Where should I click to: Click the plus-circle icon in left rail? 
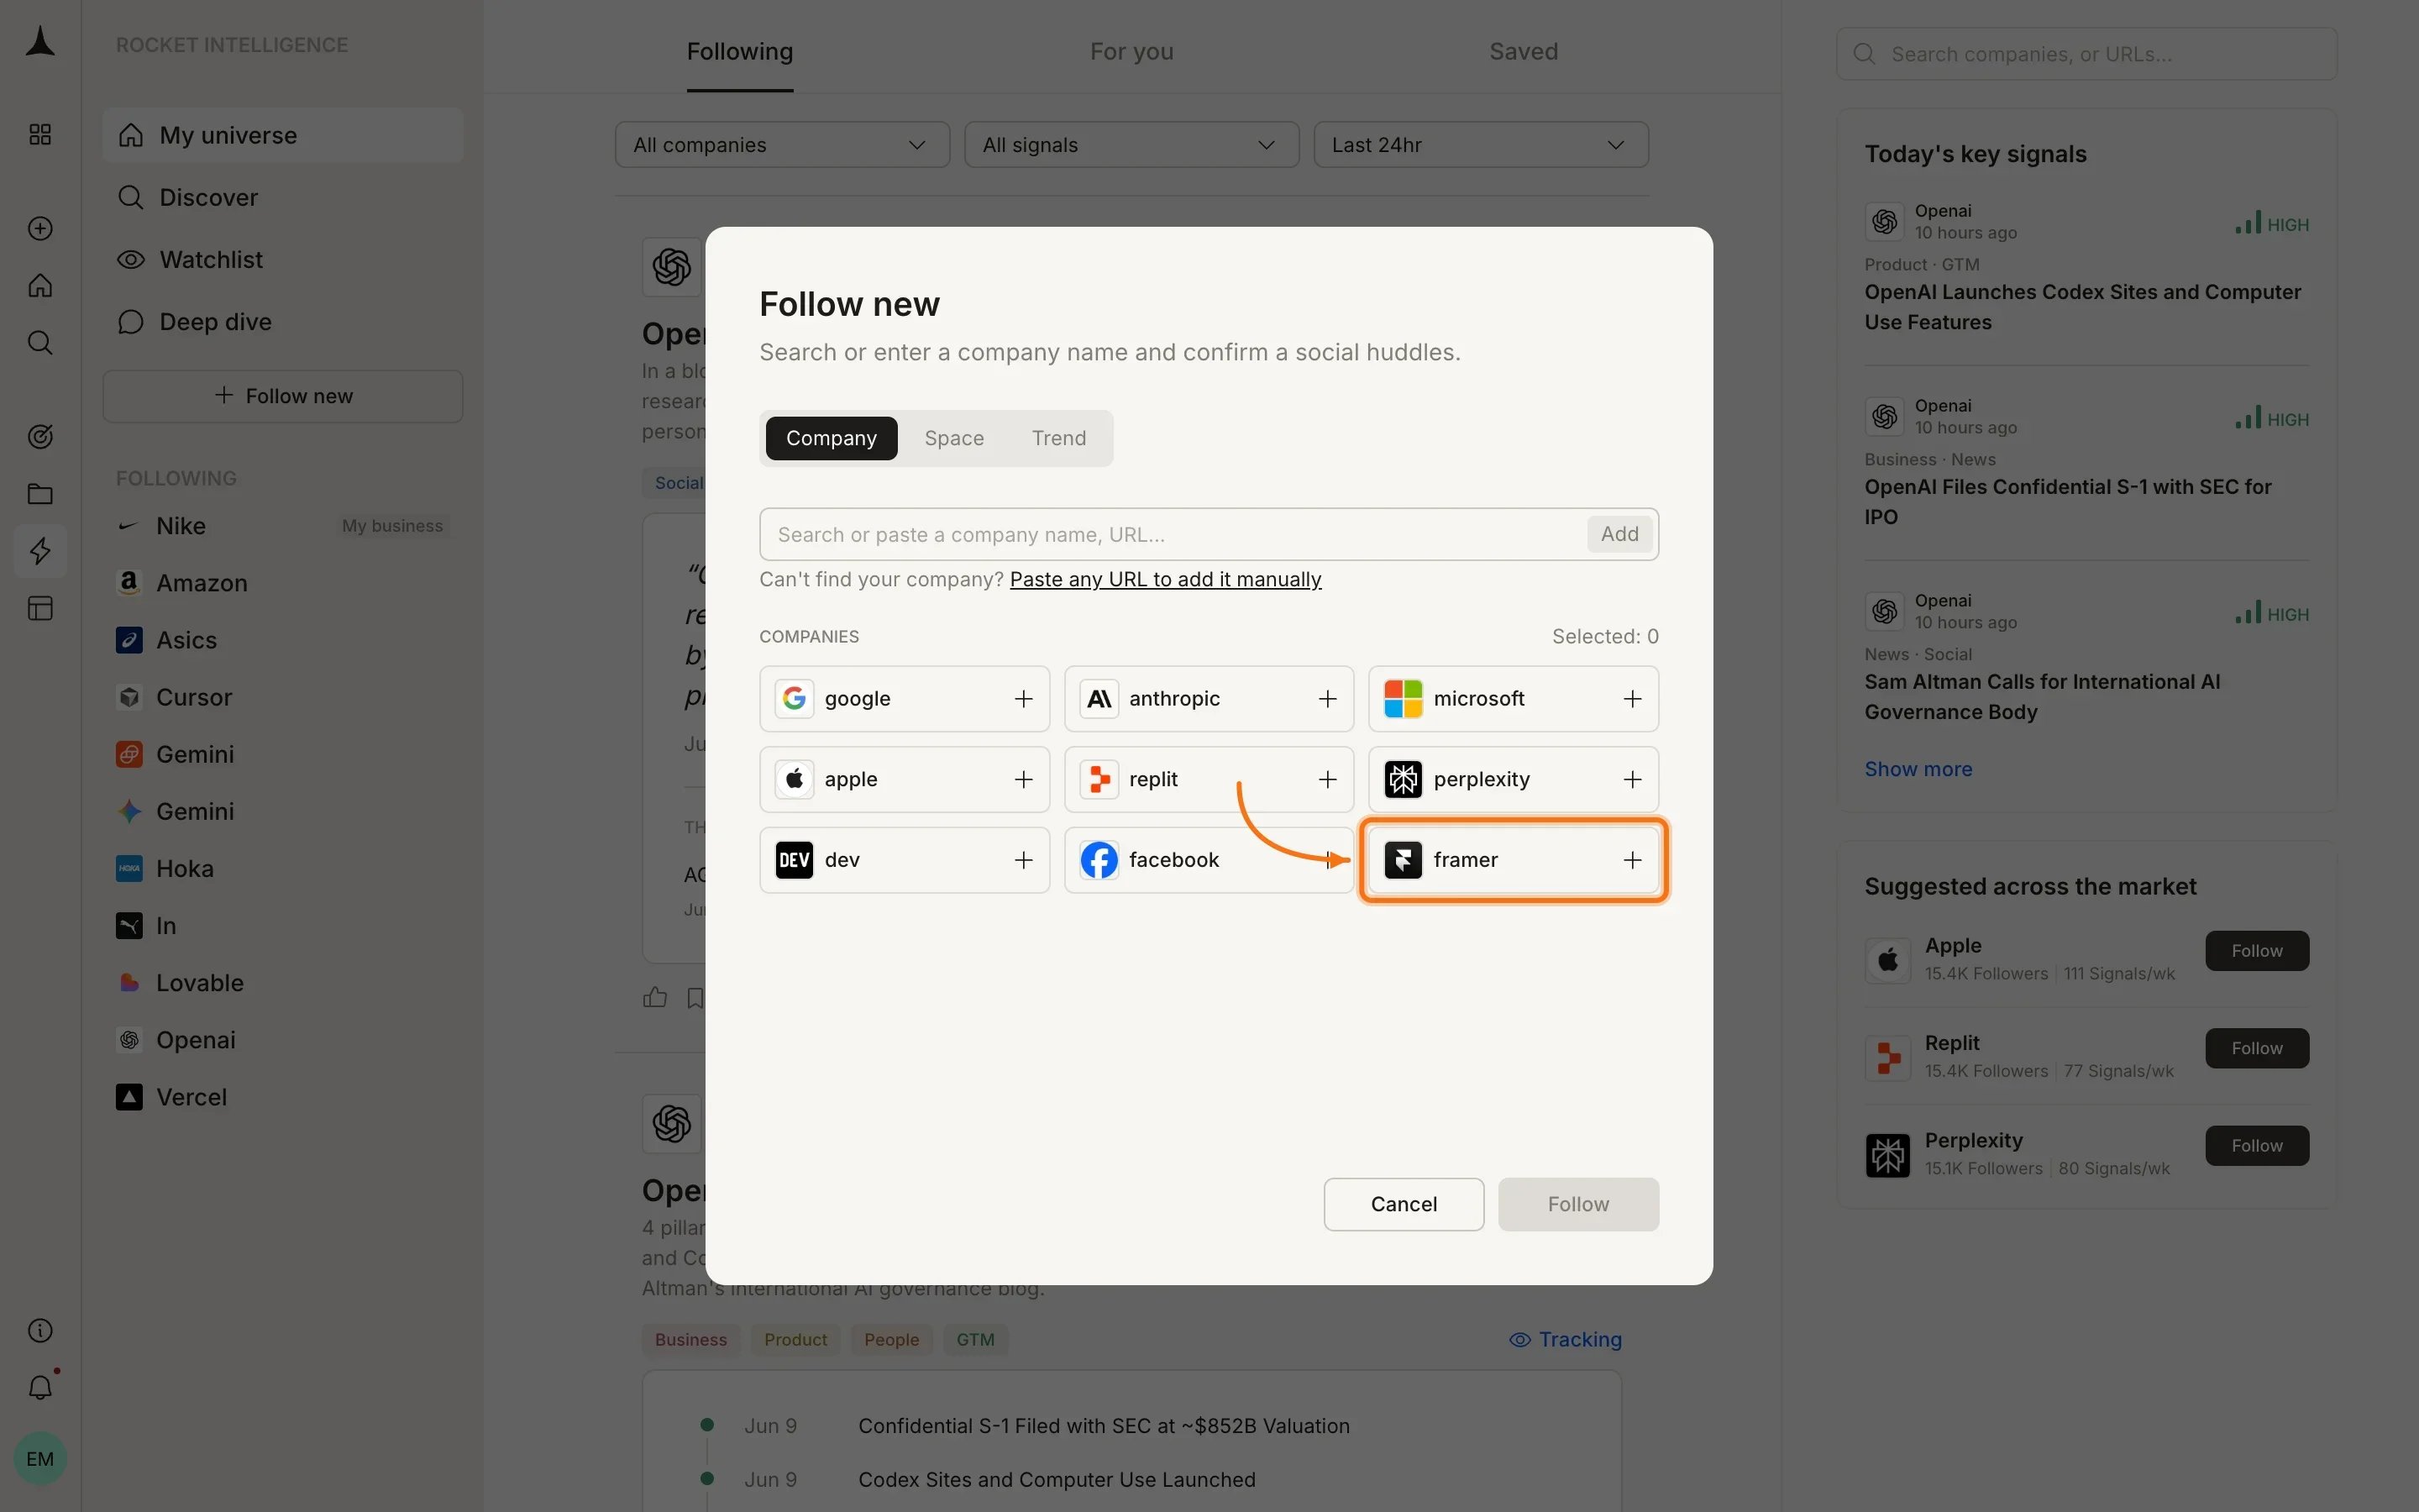pyautogui.click(x=40, y=228)
